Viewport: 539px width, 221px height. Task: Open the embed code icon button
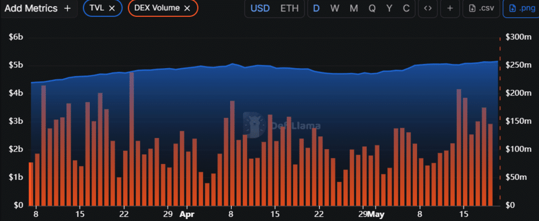point(428,8)
